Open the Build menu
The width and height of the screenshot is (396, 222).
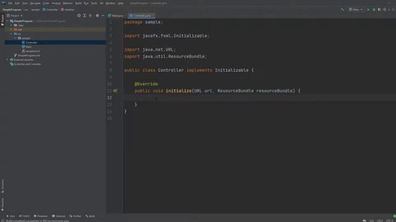click(x=79, y=3)
